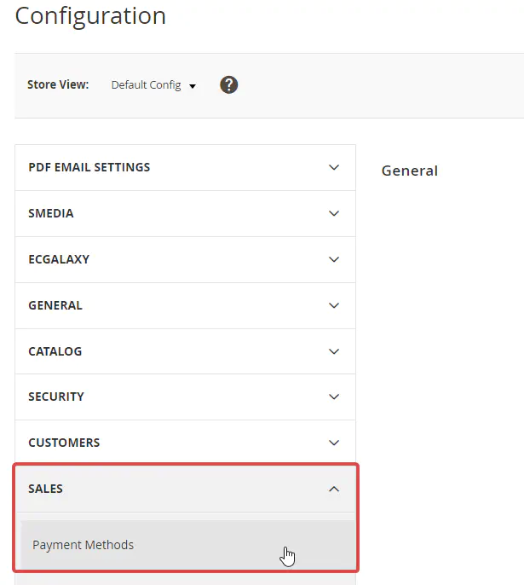Open the CATALOG configuration section label
Image resolution: width=524 pixels, height=585 pixels.
pos(55,351)
